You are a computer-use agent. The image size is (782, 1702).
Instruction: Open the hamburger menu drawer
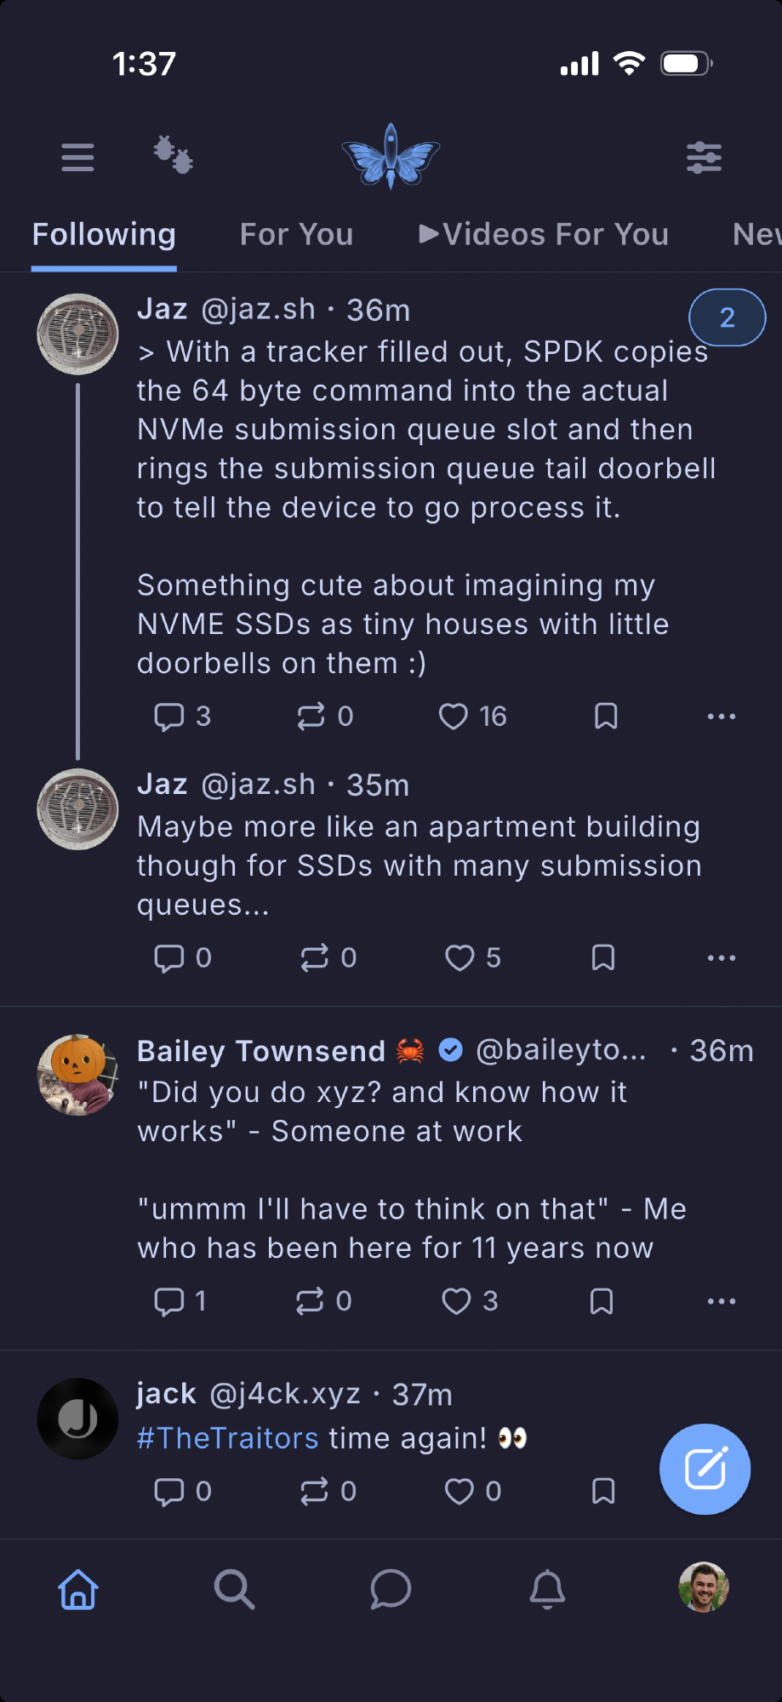tap(77, 157)
